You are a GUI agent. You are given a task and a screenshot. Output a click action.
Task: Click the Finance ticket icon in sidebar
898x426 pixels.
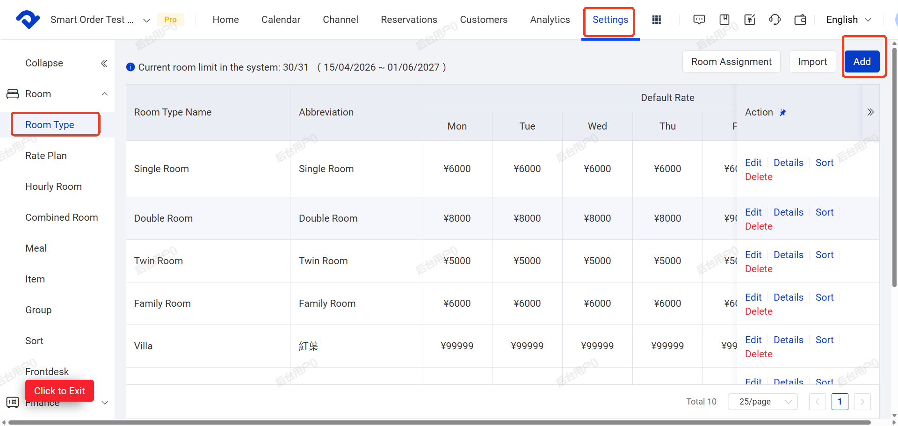13,402
